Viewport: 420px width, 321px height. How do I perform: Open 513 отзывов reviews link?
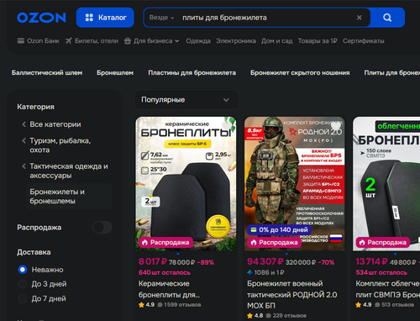[x=395, y=305]
